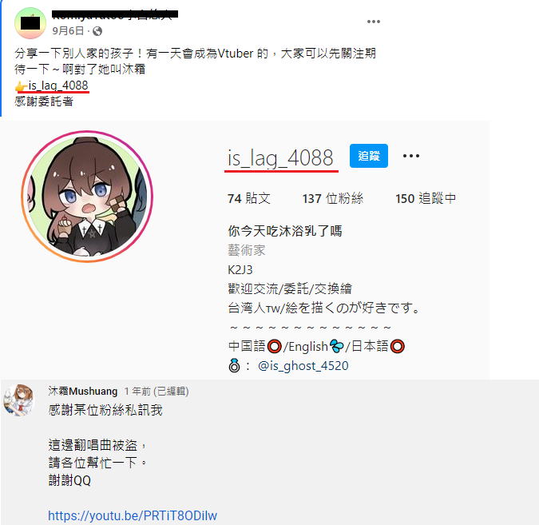Open the 150 追蹤中 following list
This screenshot has height=525, width=539.
coord(426,198)
